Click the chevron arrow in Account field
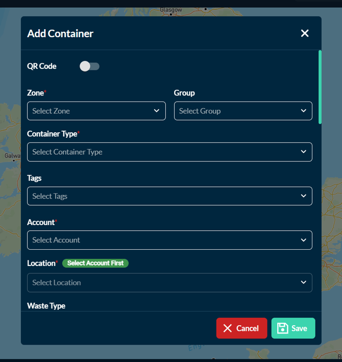This screenshot has width=342, height=362. pyautogui.click(x=304, y=240)
